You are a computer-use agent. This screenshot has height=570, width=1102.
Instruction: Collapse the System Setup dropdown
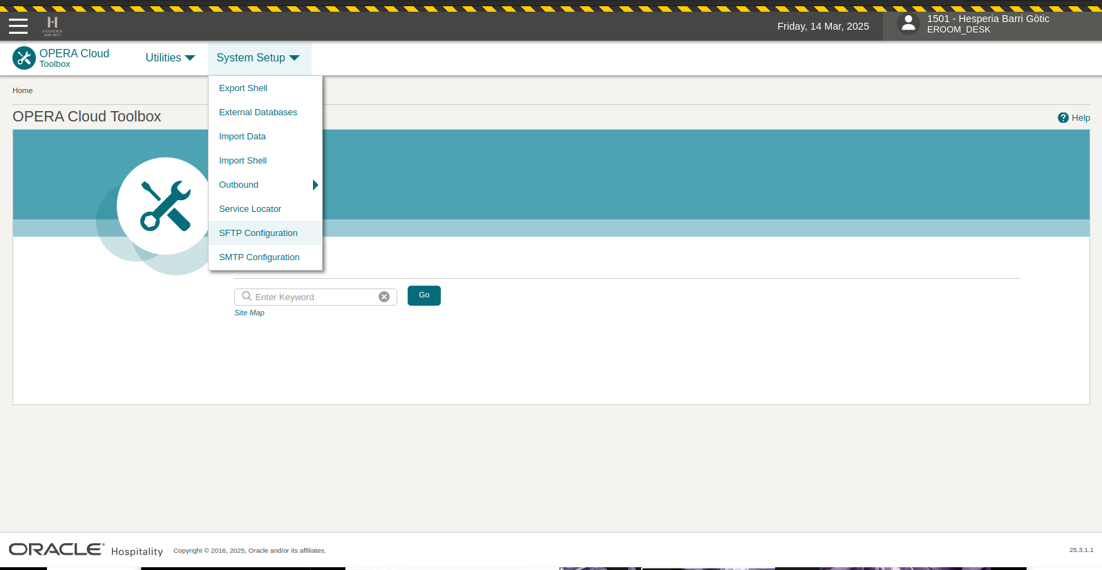[258, 58]
